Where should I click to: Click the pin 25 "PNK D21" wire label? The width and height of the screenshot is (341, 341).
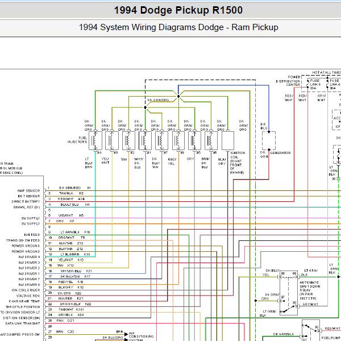65,321
